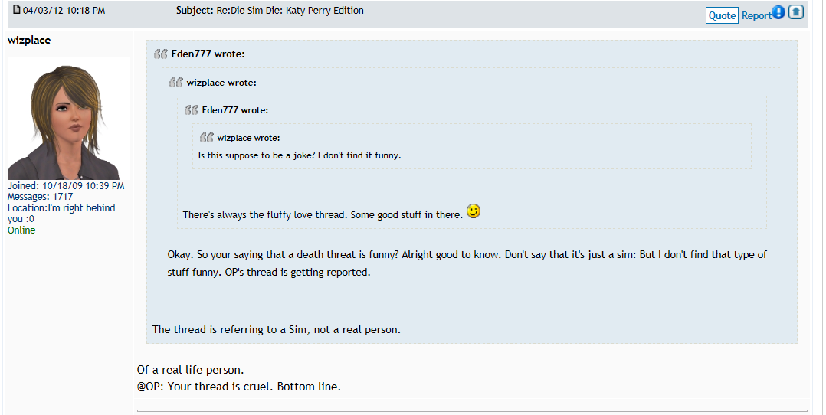Click the green Online status text
The height and width of the screenshot is (415, 826).
point(21,230)
